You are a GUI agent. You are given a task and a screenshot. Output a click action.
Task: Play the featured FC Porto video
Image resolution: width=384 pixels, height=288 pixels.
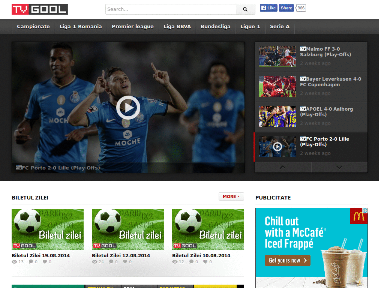pos(128,108)
